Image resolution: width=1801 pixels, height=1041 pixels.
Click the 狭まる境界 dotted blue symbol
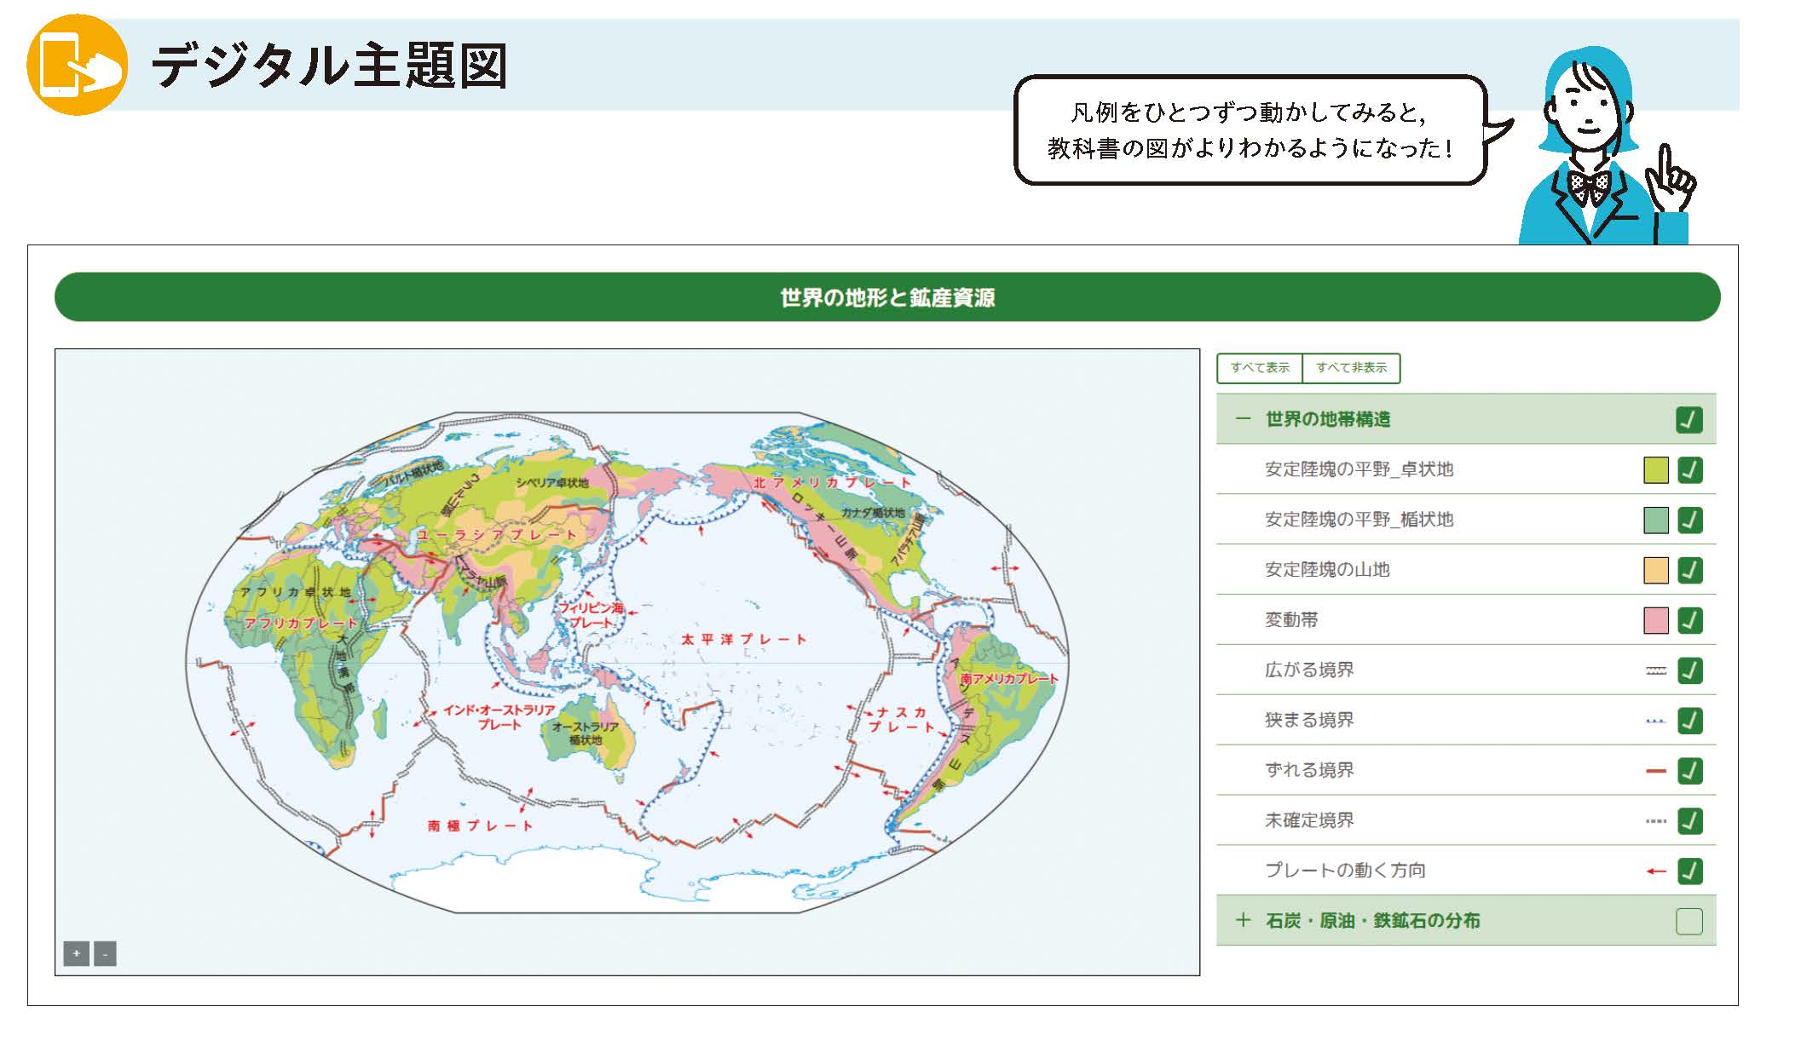(x=1655, y=722)
